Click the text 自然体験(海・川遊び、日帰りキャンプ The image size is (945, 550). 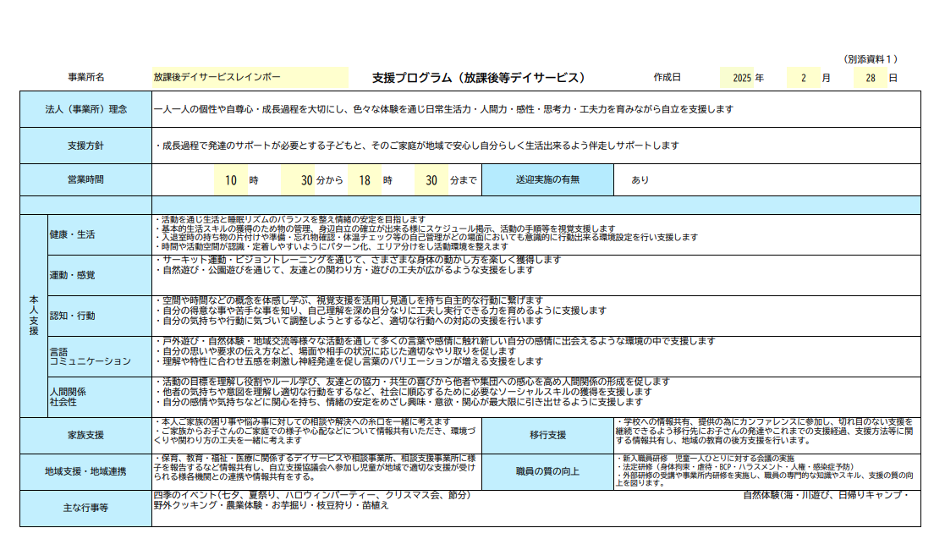coord(826,495)
